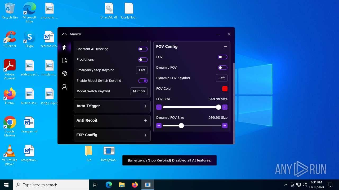Open Firefox from the taskbar
The image size is (339, 190).
point(135,185)
